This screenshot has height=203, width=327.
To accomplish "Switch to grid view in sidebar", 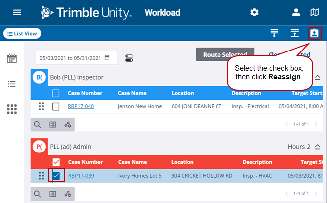I will click(x=12, y=109).
